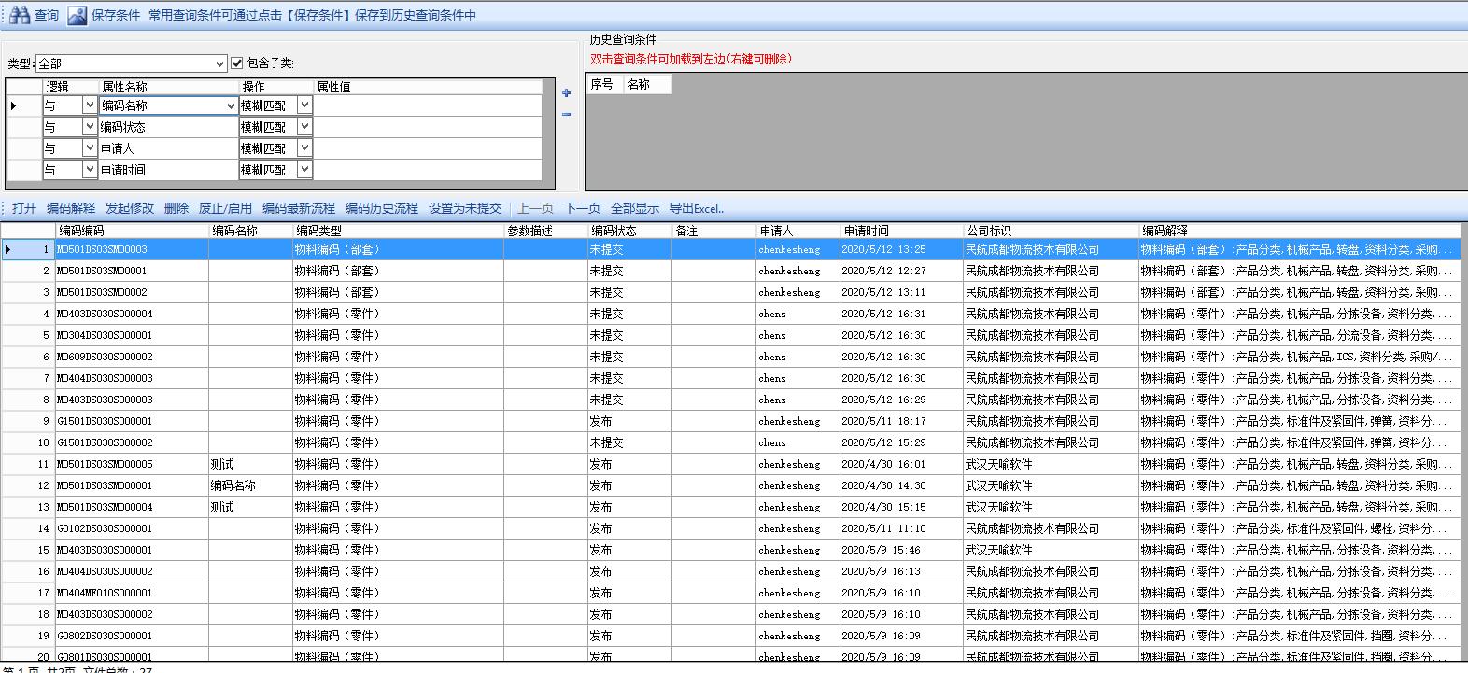Screen dimensions: 1468x673
Task: Click the 测试 name cell in row 11
Action: (250, 464)
